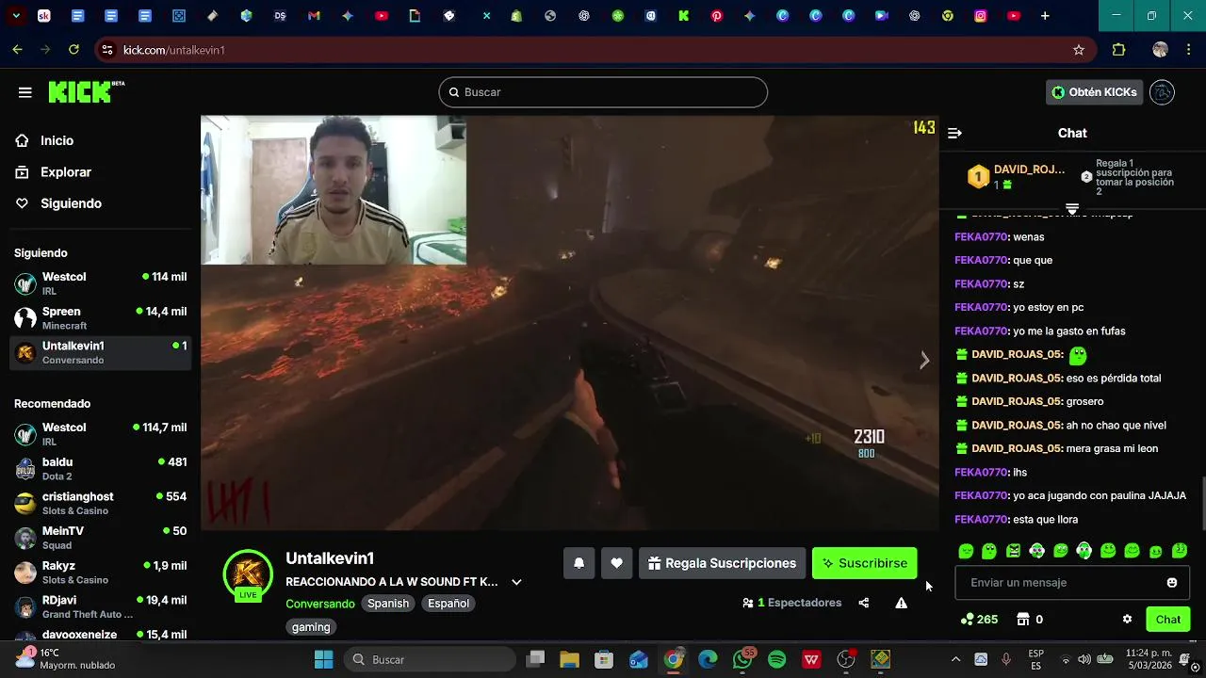1206x678 pixels.
Task: Switch to the Pinterest tab
Action: (x=717, y=16)
